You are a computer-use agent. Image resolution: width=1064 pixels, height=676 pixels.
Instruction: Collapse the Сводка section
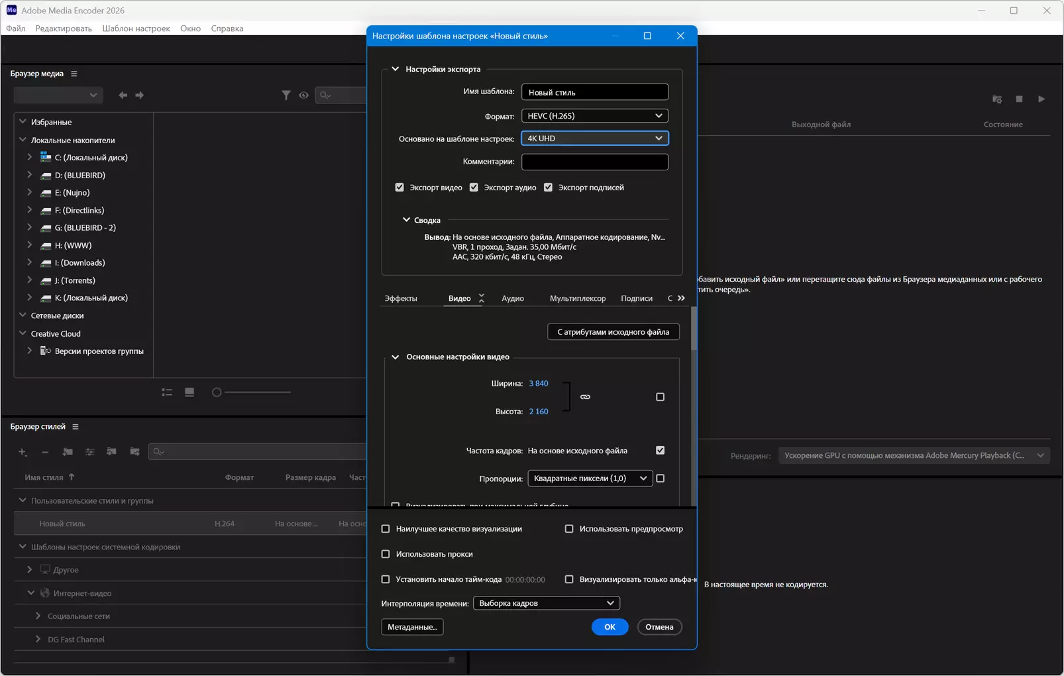[x=406, y=220]
